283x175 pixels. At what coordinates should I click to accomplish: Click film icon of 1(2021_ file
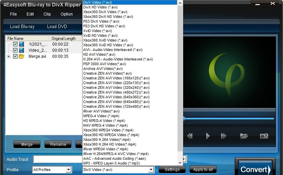(x=22, y=44)
